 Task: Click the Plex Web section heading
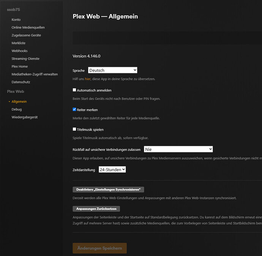tap(16, 92)
